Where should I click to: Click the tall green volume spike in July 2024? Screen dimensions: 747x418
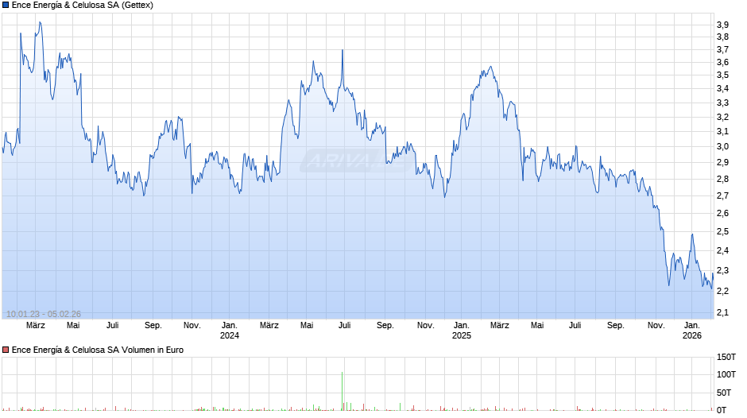tap(342, 391)
